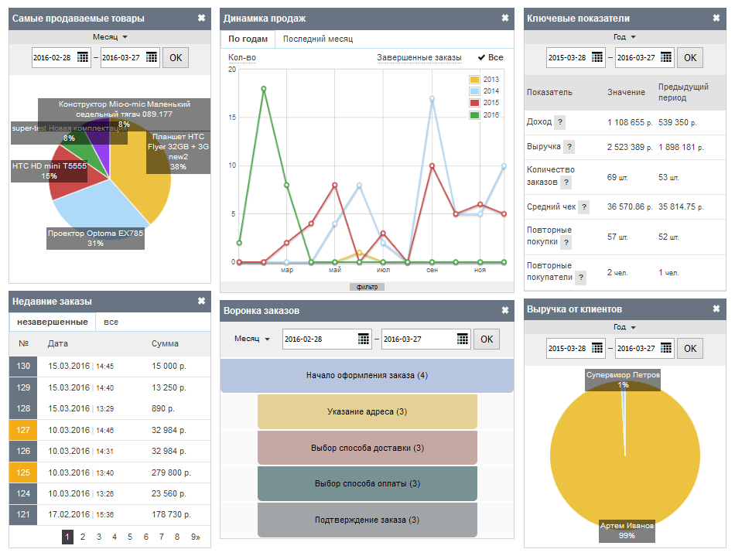Apply date range OK in client revenue

point(690,348)
